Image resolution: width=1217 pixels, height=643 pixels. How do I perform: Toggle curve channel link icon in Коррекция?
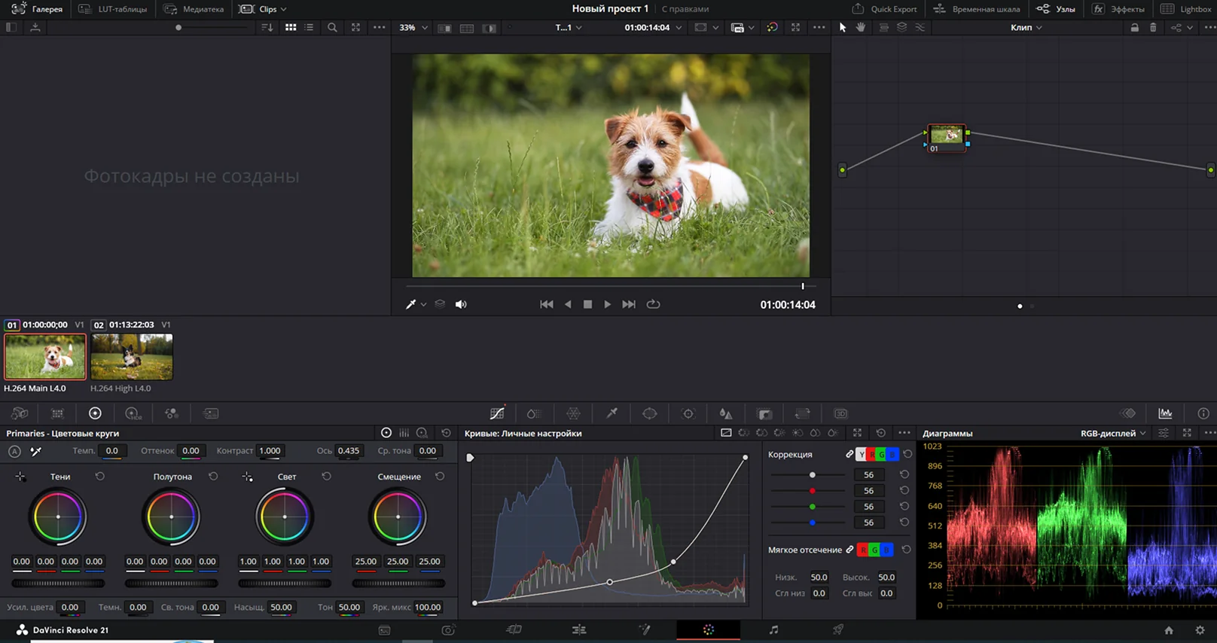coord(849,454)
